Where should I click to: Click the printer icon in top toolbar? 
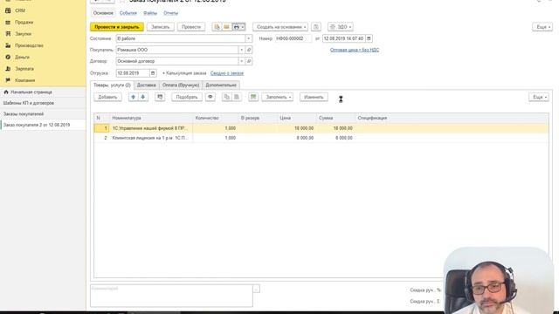[x=236, y=27]
